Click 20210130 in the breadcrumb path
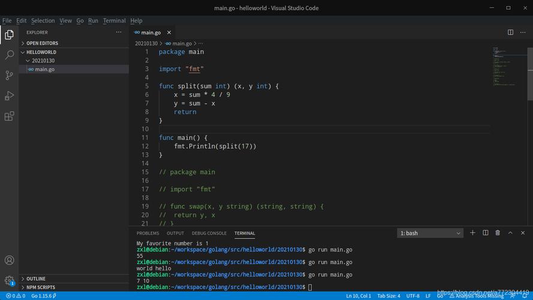533x300 pixels. click(x=146, y=44)
